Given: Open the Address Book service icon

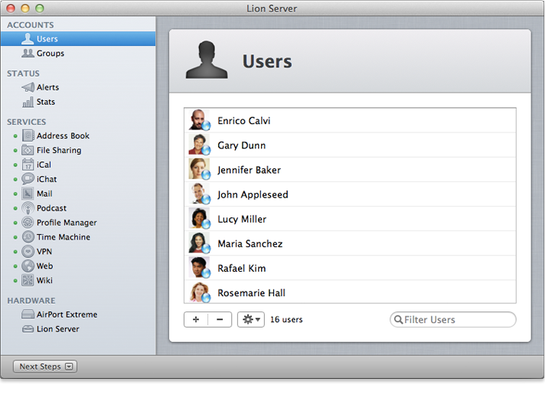Looking at the screenshot, I should (28, 135).
